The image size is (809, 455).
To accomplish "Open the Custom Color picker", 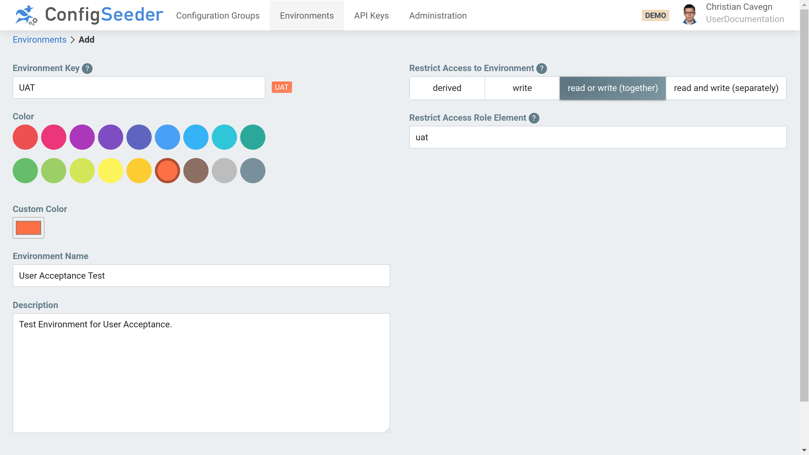I will (x=28, y=228).
